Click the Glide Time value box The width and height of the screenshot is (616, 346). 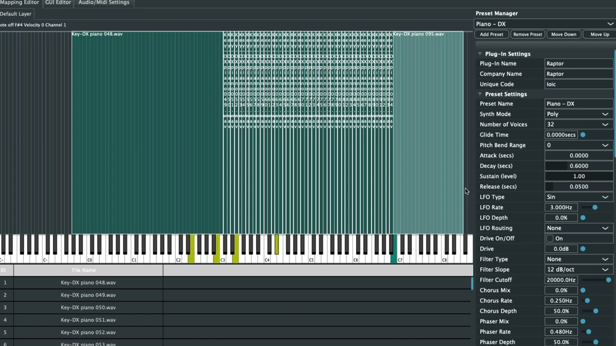(561, 135)
